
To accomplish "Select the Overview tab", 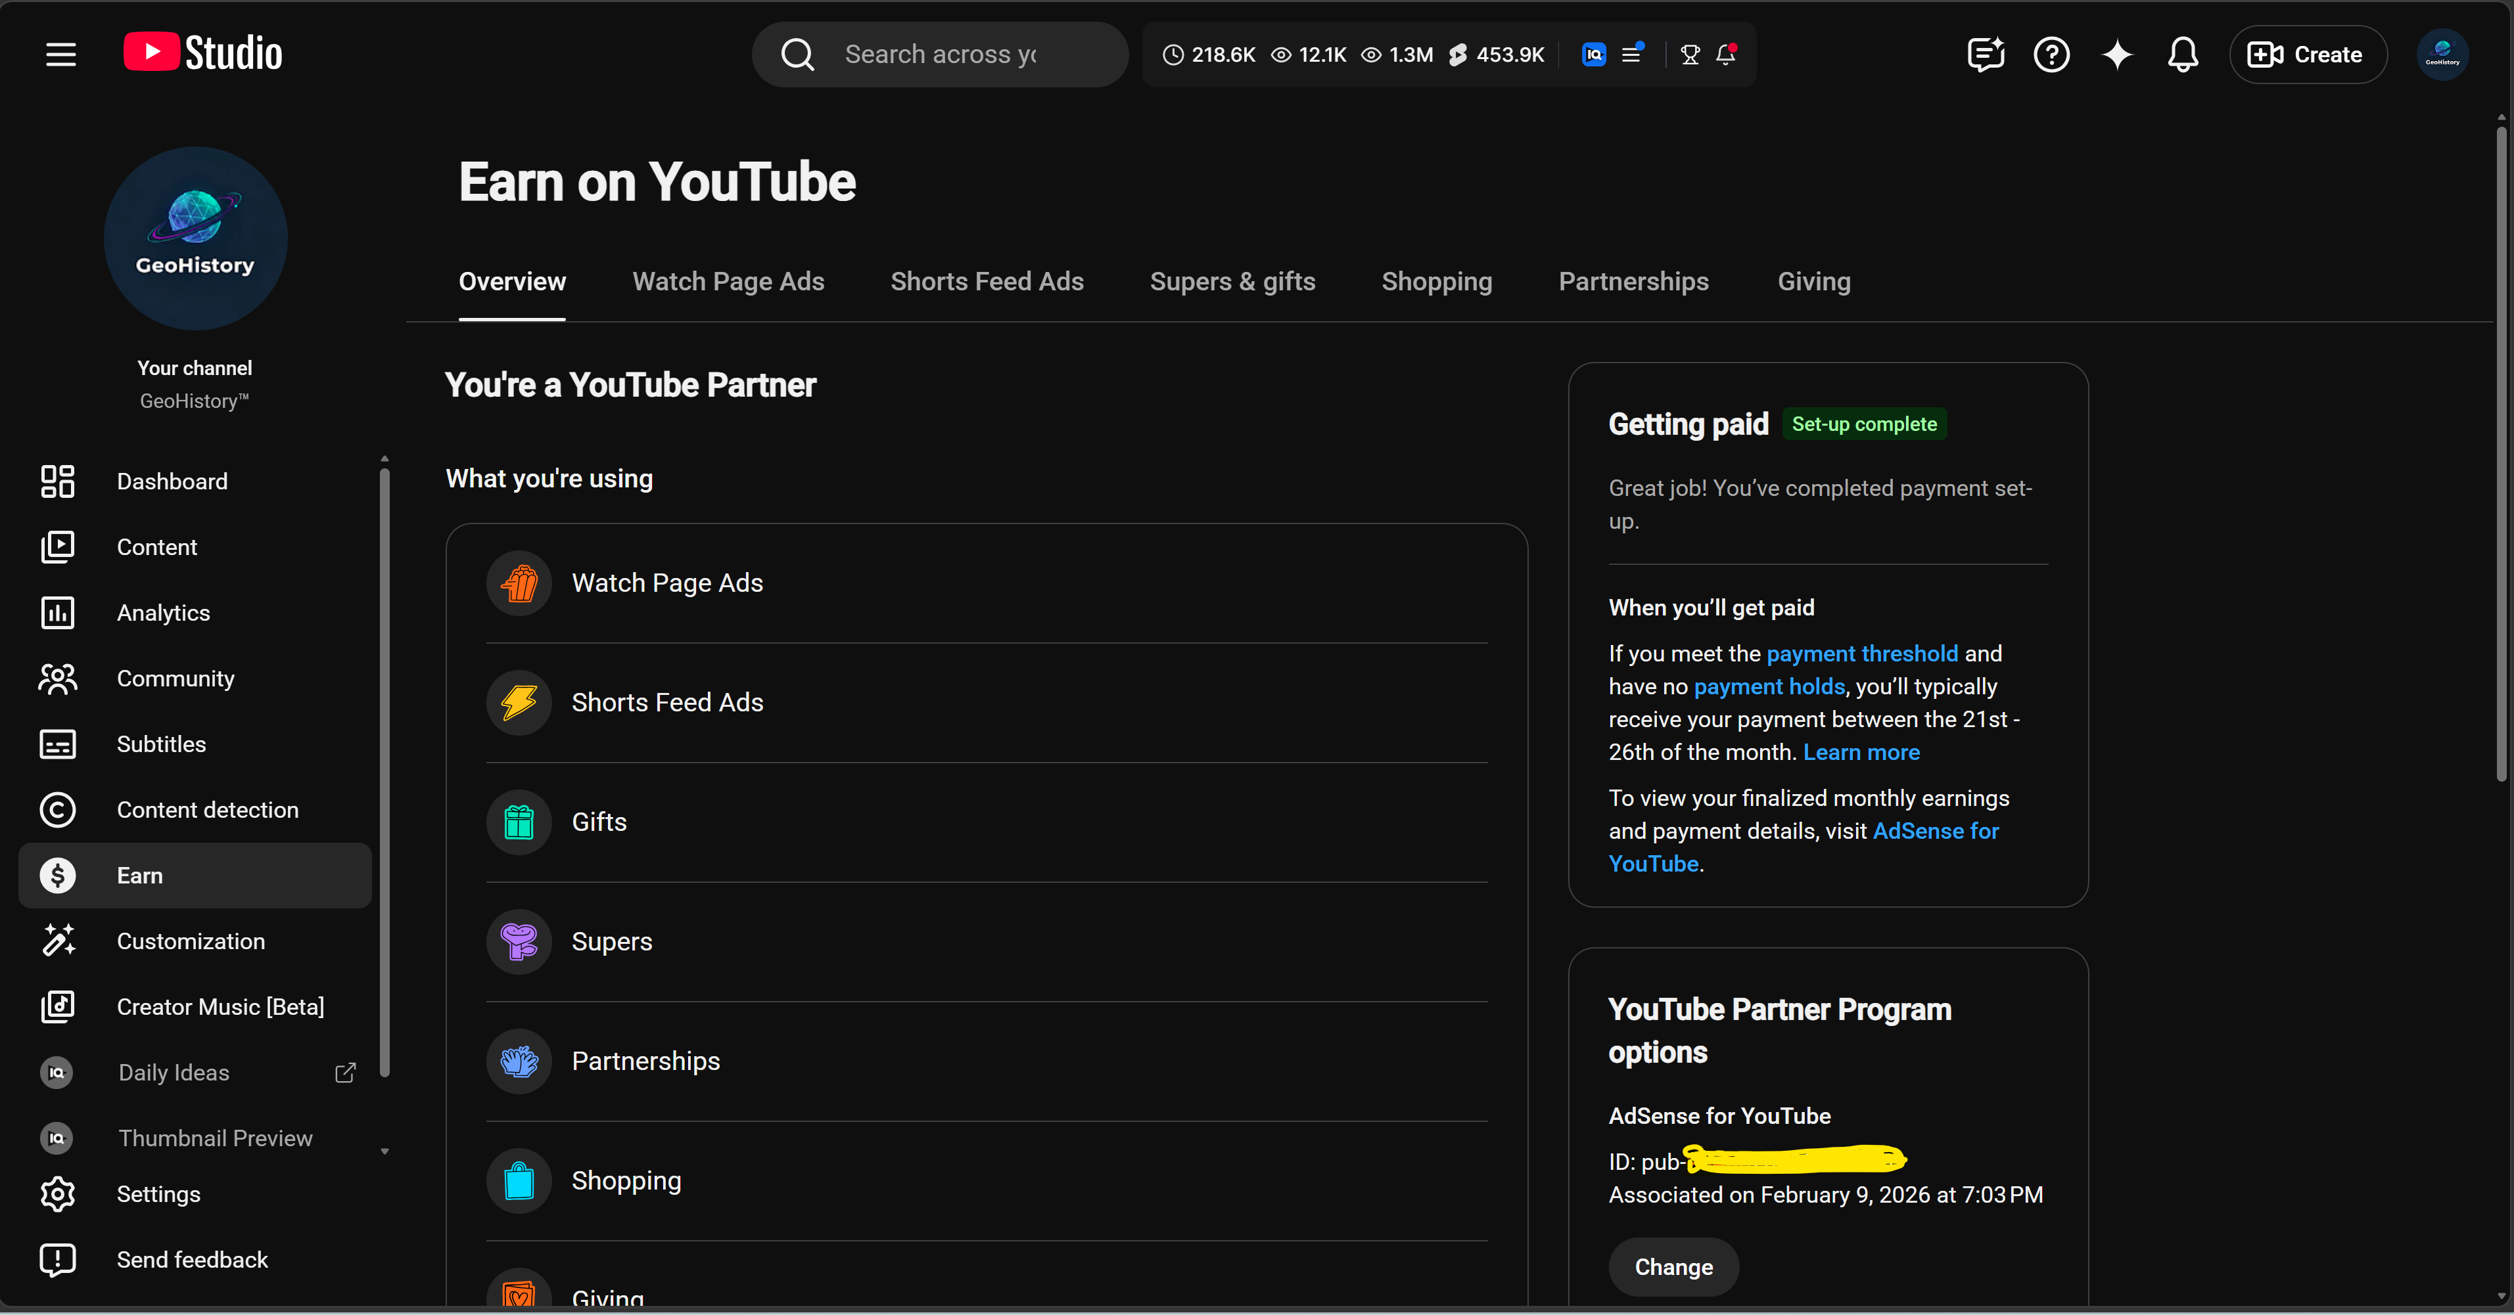I will [513, 282].
